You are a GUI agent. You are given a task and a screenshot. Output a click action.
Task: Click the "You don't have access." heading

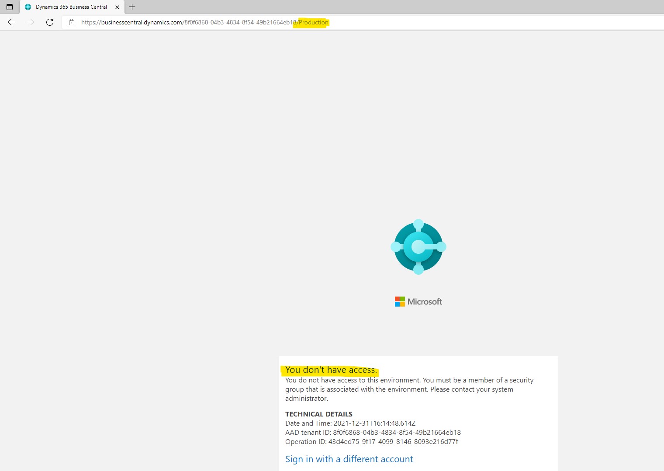tap(331, 370)
